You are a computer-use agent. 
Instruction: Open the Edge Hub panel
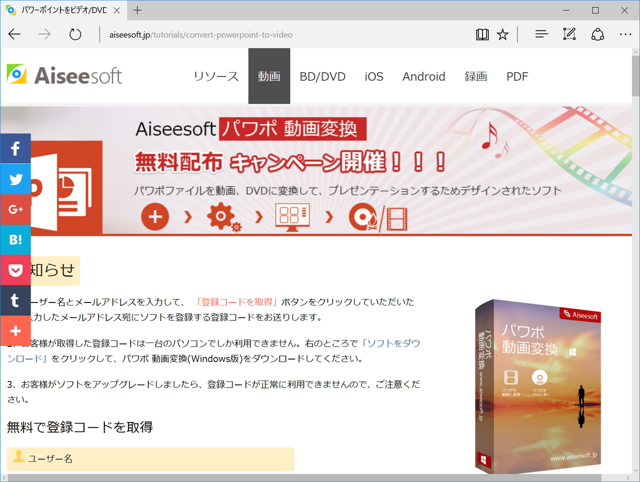[x=541, y=34]
